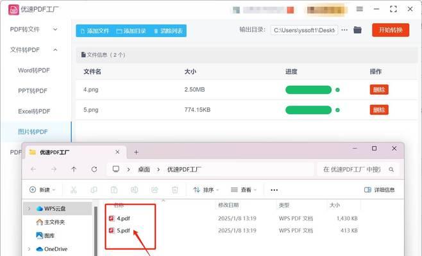Viewport: 422px width, 256px height.
Task: Expand the OneDrive tree node
Action: [x=29, y=249]
